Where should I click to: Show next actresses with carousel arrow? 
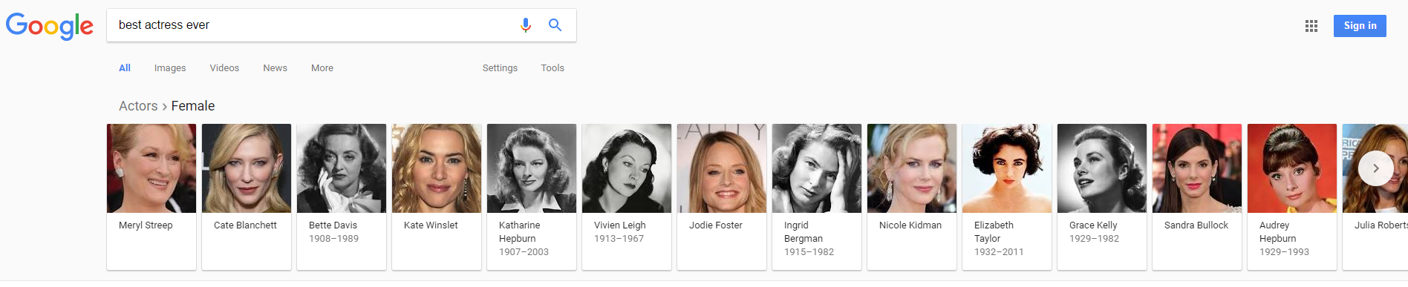pos(1376,168)
